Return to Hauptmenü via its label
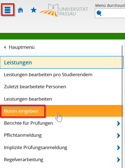This screenshot has height=168, width=125. point(22,47)
